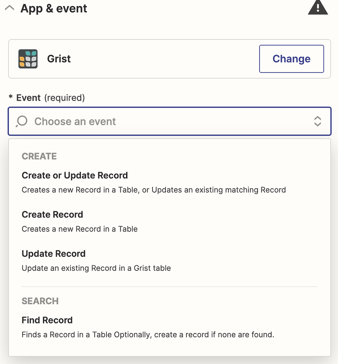Select the Create or Update Record event
The image size is (338, 364).
(x=75, y=175)
